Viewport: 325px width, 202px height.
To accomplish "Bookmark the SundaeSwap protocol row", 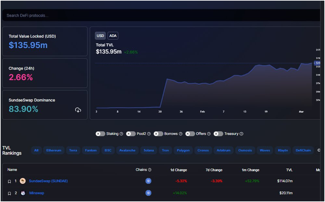I will click(9, 181).
